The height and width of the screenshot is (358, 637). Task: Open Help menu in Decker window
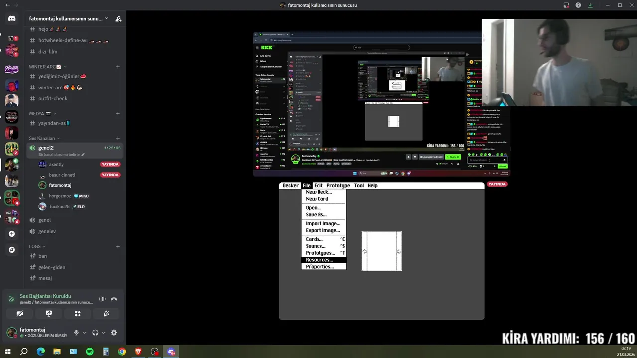tap(372, 186)
